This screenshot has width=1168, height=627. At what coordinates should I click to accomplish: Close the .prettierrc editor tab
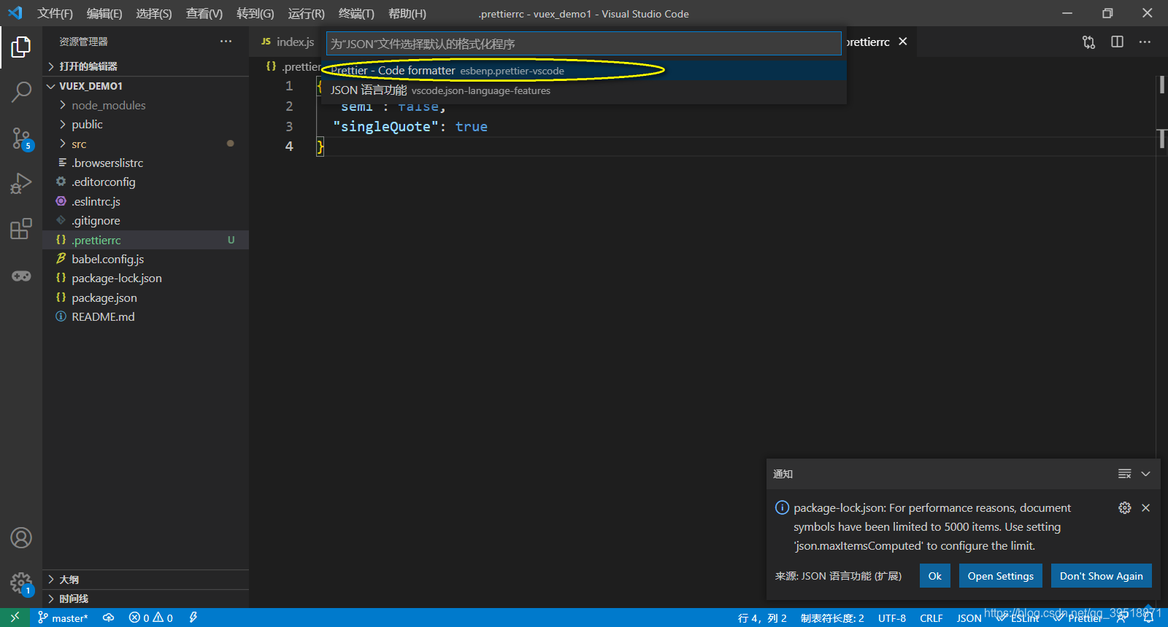pos(903,42)
